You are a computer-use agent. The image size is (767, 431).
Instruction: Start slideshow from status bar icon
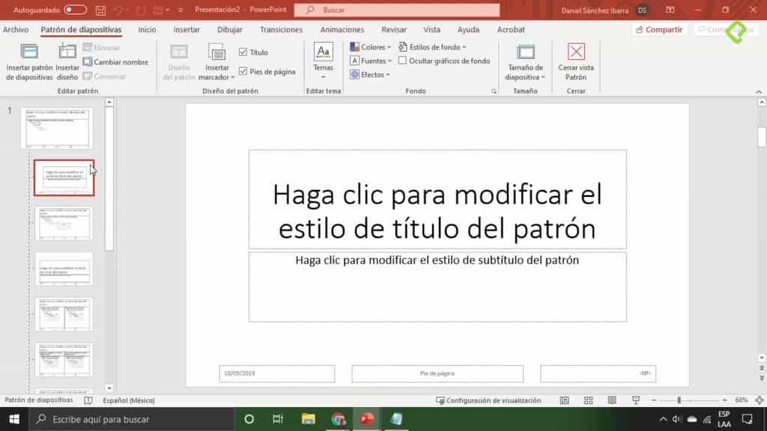(x=635, y=400)
